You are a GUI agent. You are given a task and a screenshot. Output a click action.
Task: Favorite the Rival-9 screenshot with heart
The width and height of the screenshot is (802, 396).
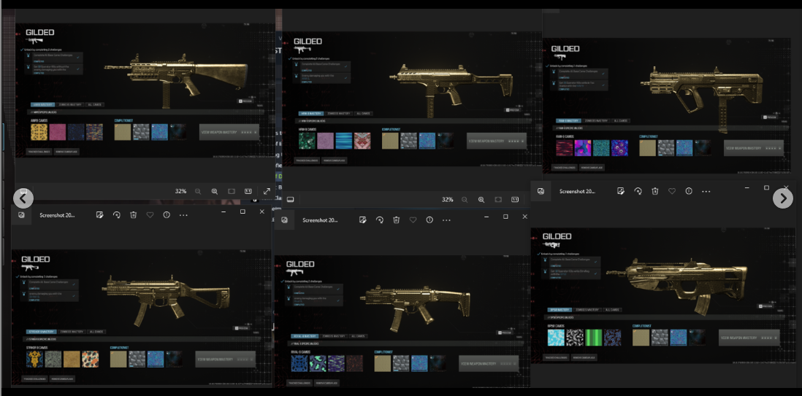[x=413, y=220]
